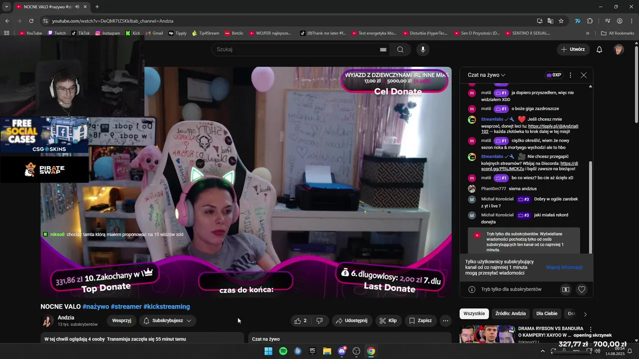Click the main page vertical scrollbar
This screenshot has width=639, height=359.
tap(636, 85)
